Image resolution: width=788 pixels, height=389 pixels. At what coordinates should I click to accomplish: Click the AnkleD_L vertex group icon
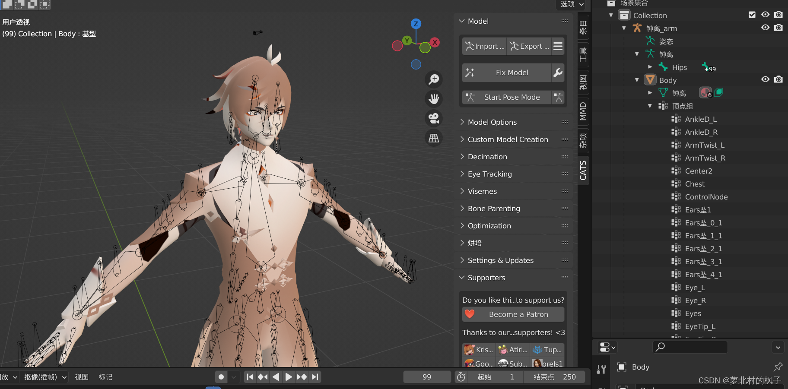click(x=676, y=119)
